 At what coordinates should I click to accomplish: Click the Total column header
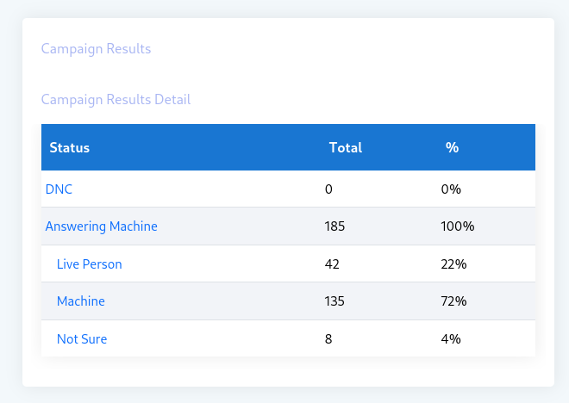click(x=345, y=147)
